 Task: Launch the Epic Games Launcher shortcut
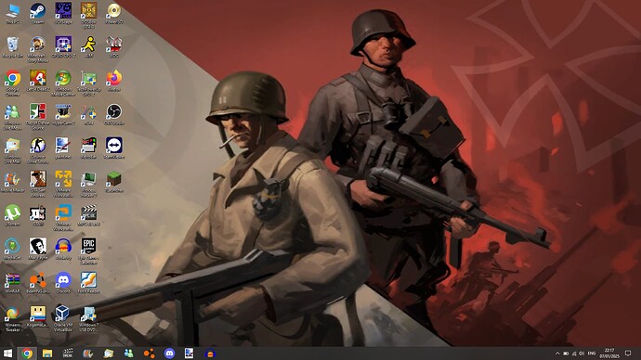coord(88,251)
